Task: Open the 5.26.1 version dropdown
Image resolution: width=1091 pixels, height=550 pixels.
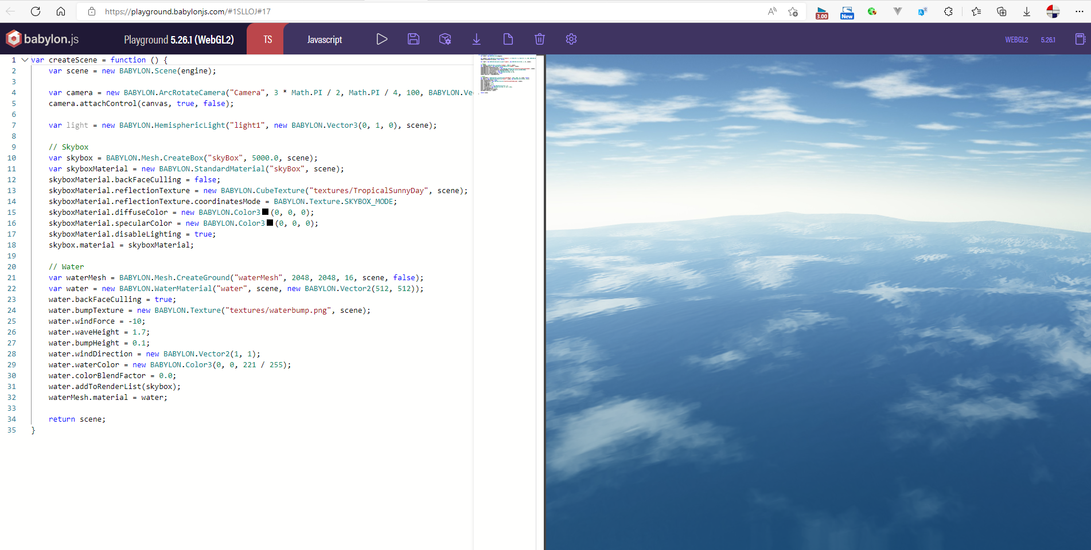Action: point(1048,40)
